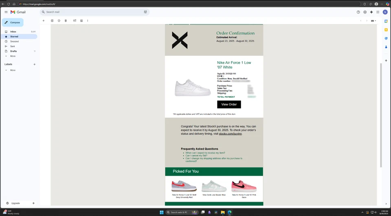Show hidden system tray icons
The width and height of the screenshot is (391, 216).
[x=362, y=212]
